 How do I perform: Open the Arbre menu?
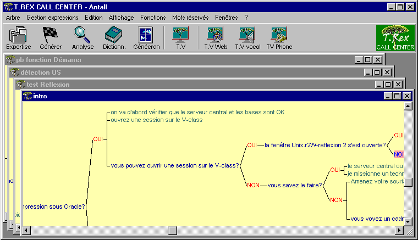pyautogui.click(x=13, y=18)
